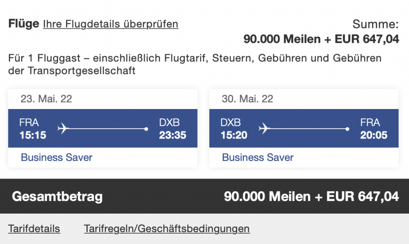Select the 30. Mai. 22 flight date
Image resolution: width=409 pixels, height=244 pixels.
[248, 99]
